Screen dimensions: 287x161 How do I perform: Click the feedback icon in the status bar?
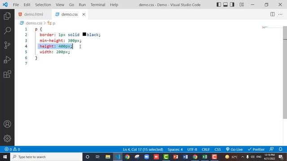pos(272,149)
